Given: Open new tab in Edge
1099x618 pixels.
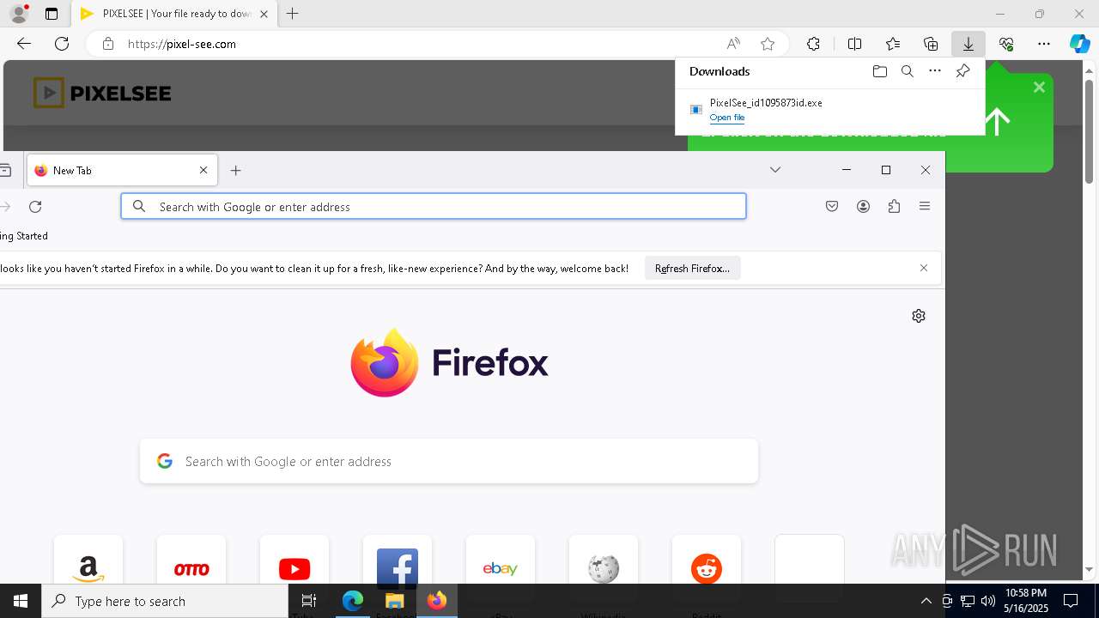Looking at the screenshot, I should tap(293, 14).
